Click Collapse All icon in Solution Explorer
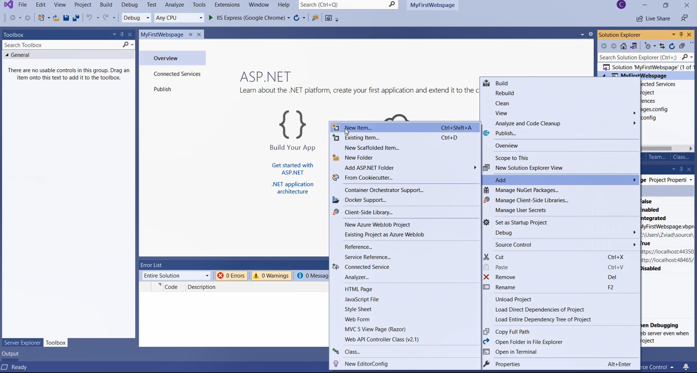 [682, 46]
